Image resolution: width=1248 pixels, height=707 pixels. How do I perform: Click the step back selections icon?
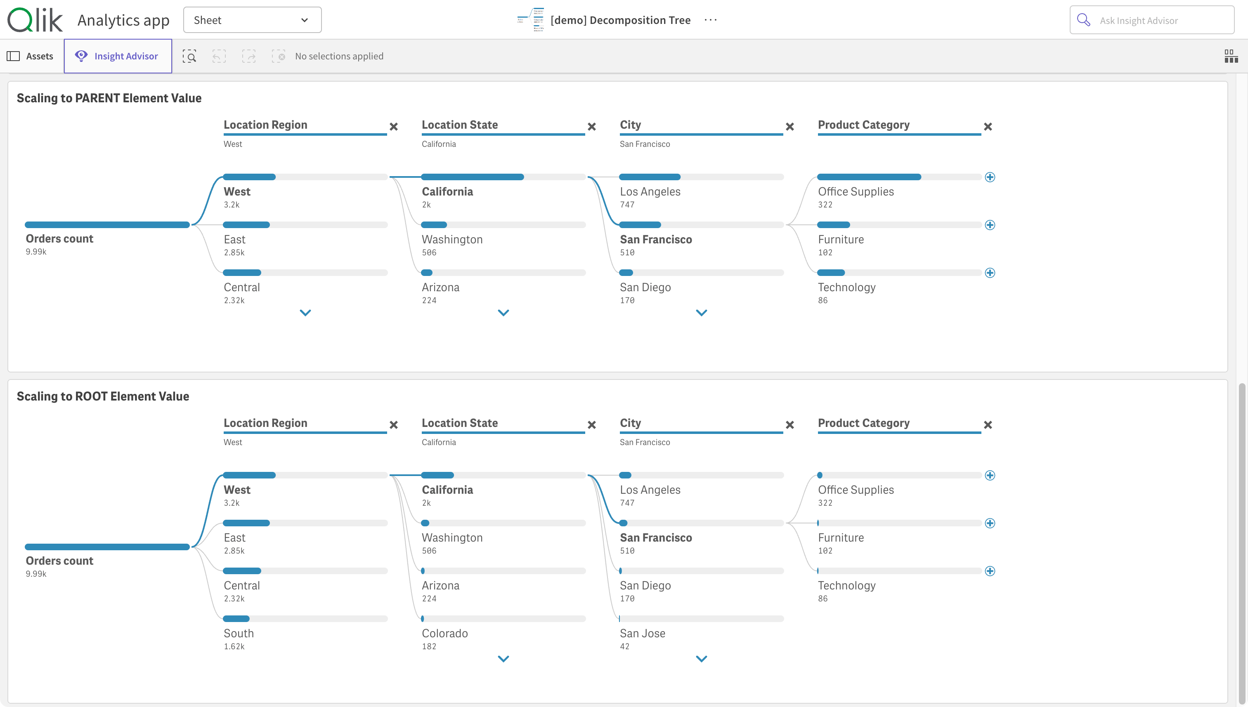click(219, 57)
